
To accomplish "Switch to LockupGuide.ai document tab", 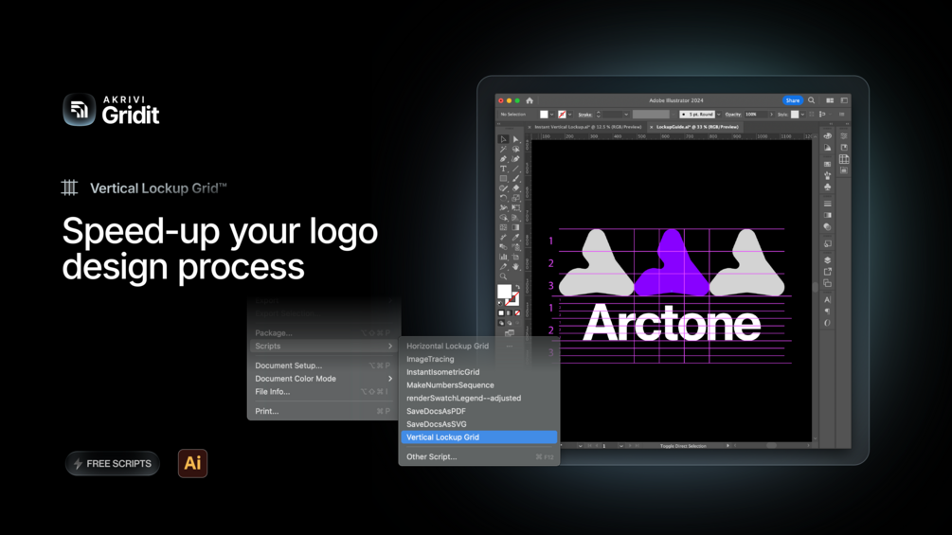I will pyautogui.click(x=697, y=127).
